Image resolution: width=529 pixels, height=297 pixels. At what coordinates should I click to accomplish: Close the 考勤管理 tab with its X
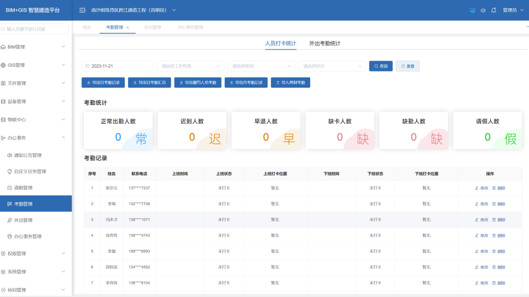point(128,27)
